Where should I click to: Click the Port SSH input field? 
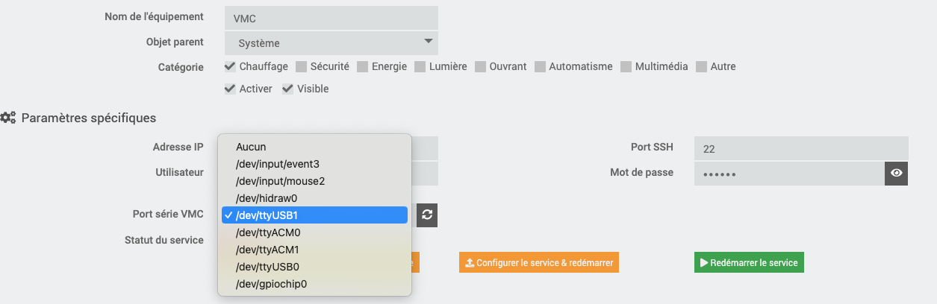tap(801, 148)
